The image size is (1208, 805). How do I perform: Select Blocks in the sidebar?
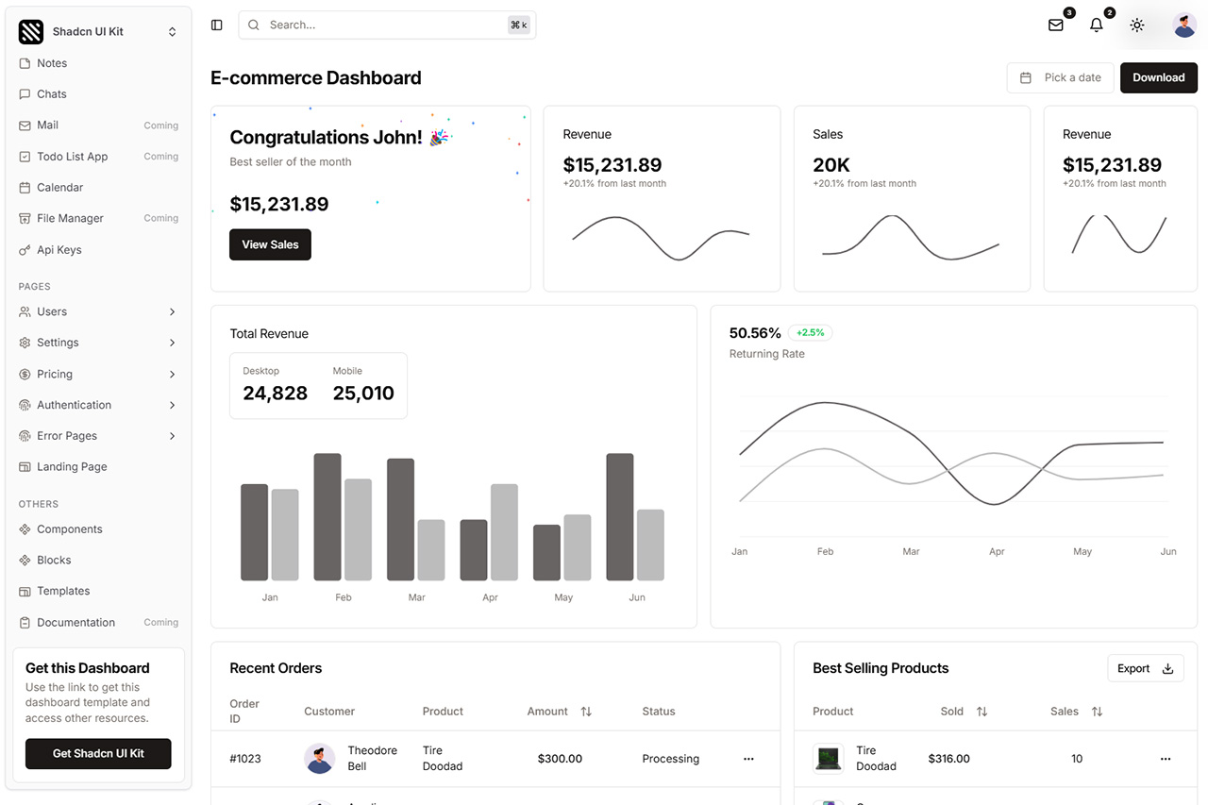coord(56,560)
